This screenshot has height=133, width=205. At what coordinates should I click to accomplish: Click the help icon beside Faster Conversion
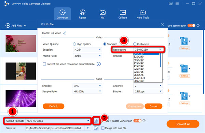(x=144, y=121)
